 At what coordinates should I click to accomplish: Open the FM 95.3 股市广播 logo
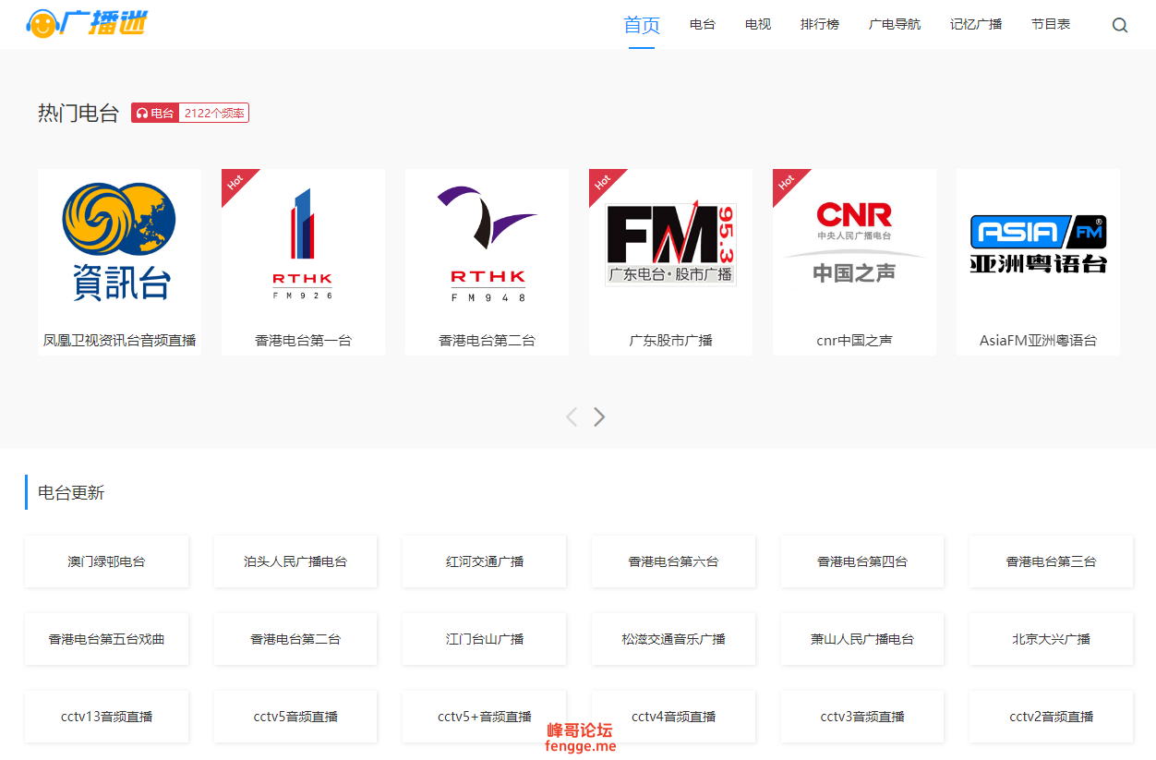point(670,245)
